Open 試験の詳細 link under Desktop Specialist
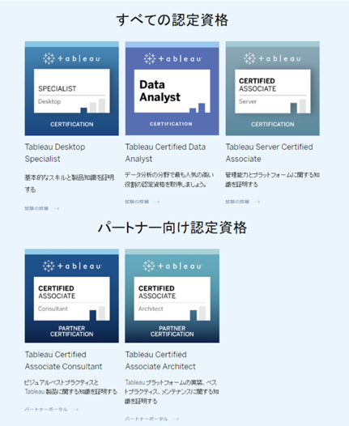 point(36,208)
